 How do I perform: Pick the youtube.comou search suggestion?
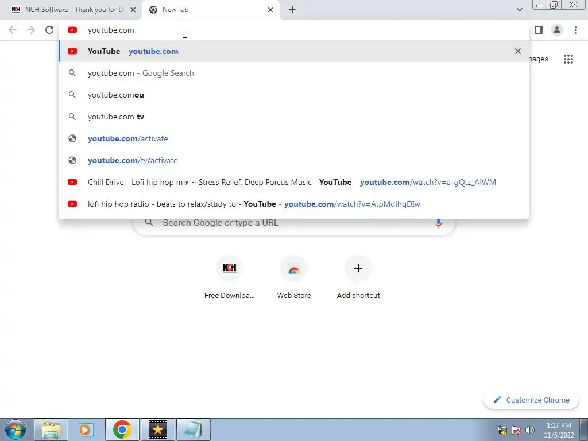(294, 95)
